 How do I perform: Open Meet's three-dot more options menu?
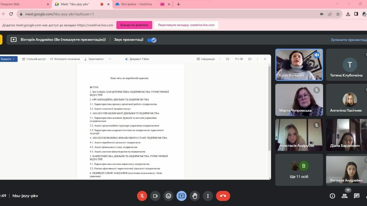[208, 196]
